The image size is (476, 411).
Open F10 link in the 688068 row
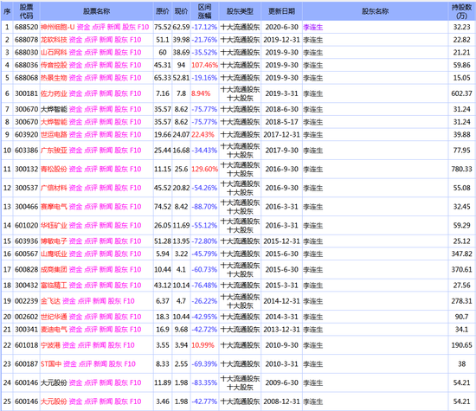[x=135, y=78]
